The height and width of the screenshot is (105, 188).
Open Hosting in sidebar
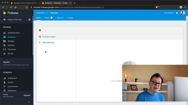point(11,45)
